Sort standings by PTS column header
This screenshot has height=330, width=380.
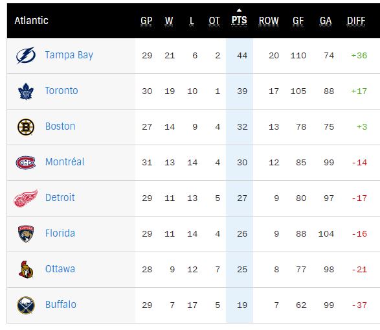[239, 20]
